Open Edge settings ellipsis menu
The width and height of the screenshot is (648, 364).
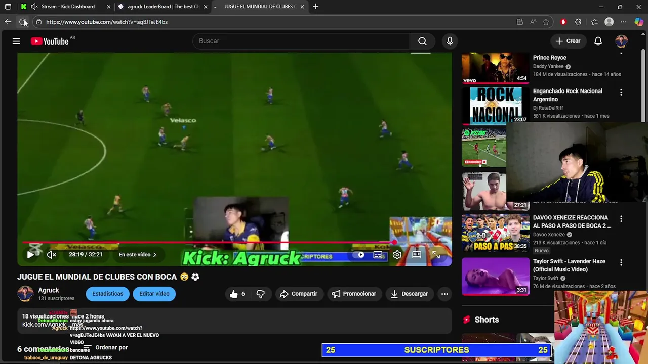624,22
